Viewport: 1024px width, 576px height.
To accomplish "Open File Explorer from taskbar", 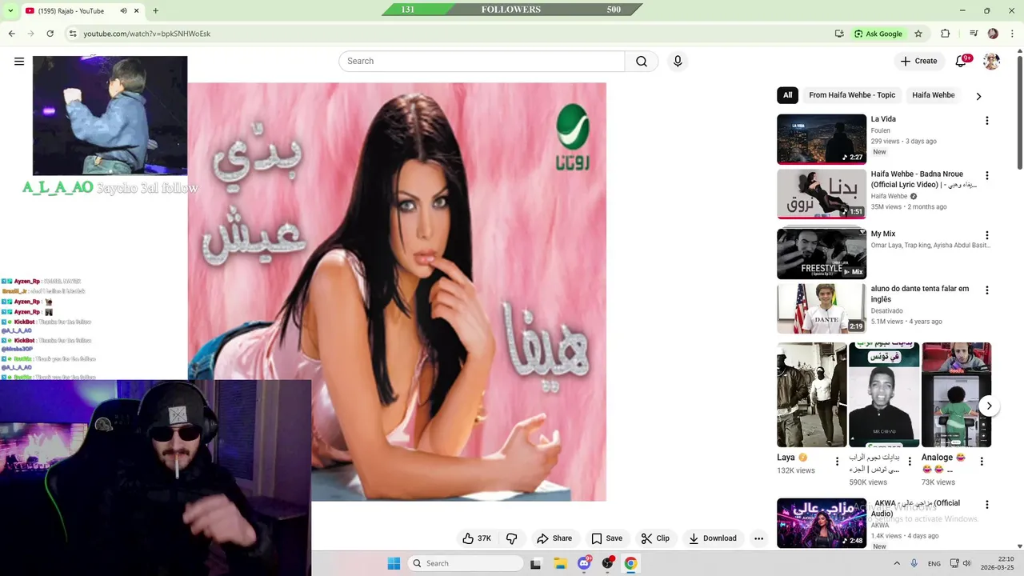I will 560,563.
